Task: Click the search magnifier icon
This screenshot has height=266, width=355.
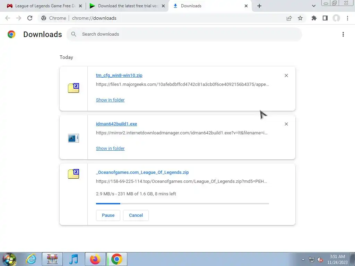Action: [x=73, y=34]
